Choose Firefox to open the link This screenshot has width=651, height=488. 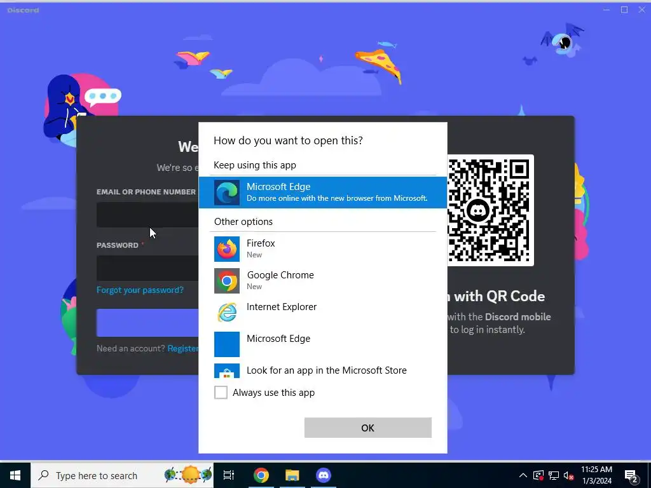pyautogui.click(x=322, y=248)
